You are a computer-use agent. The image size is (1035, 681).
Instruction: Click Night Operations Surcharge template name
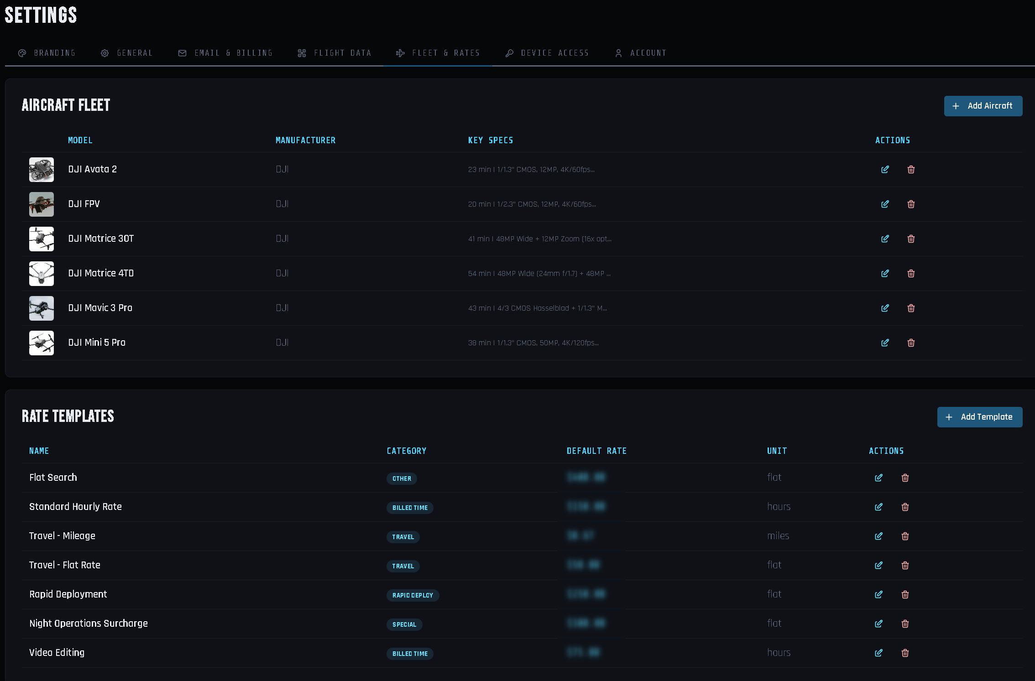89,624
